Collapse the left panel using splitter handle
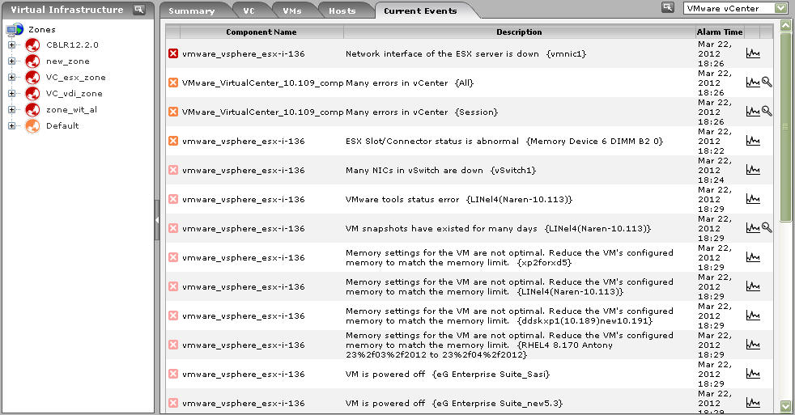This screenshot has width=795, height=415. (157, 220)
